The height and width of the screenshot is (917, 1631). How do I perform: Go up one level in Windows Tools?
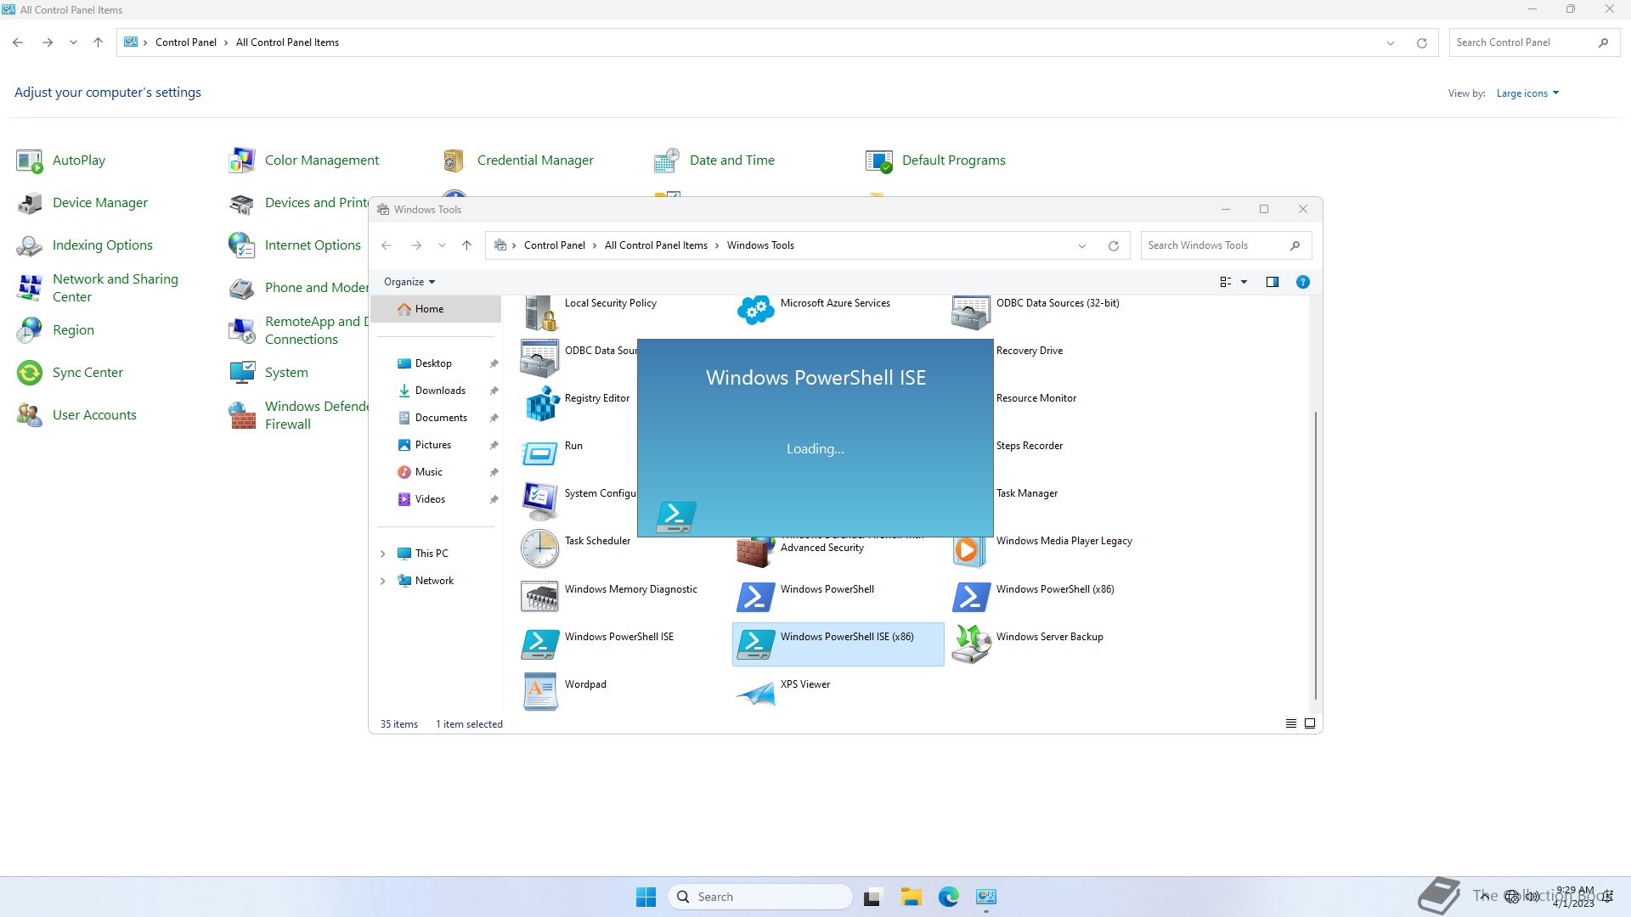click(x=466, y=245)
